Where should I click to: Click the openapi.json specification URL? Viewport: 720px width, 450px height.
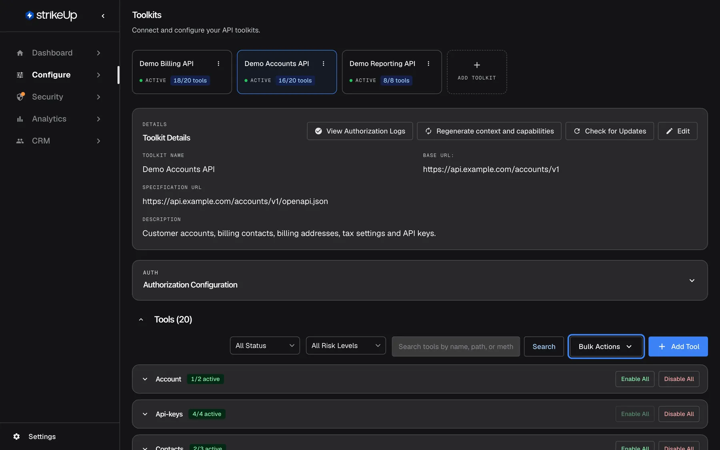coord(235,201)
